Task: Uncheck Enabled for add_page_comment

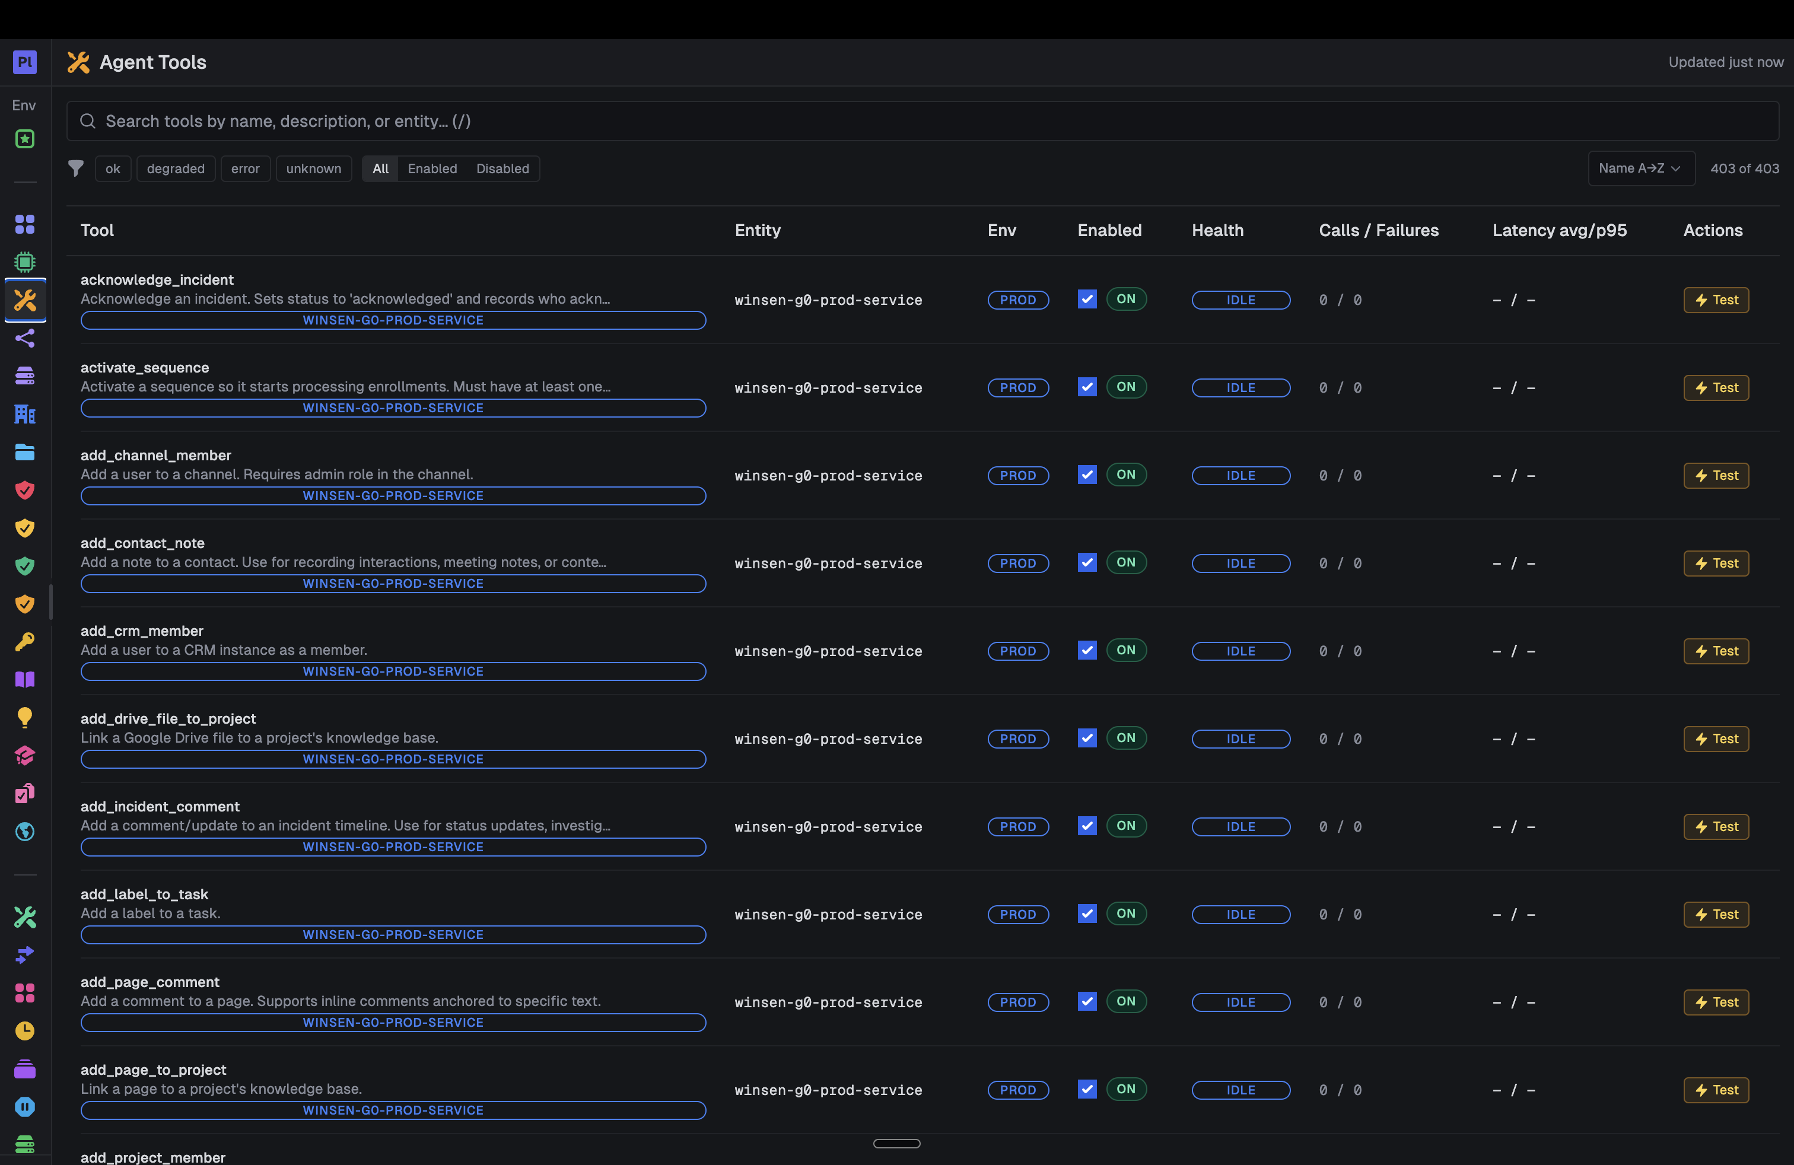Action: (1087, 1001)
